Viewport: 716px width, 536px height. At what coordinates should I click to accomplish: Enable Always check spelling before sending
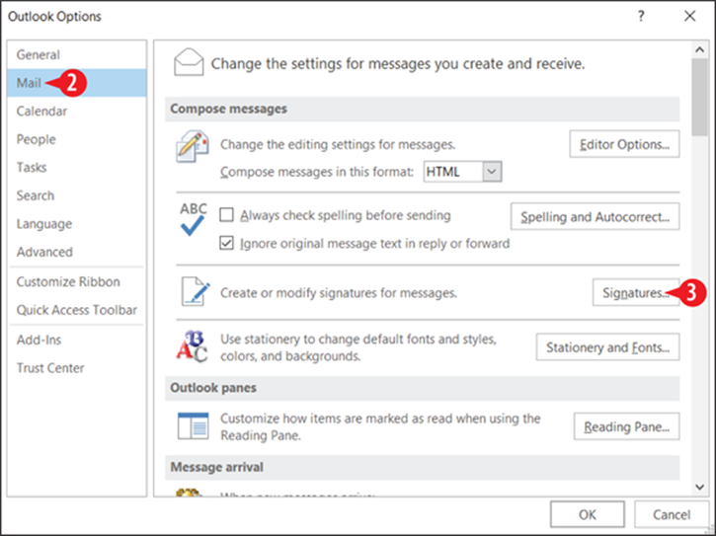(x=226, y=214)
